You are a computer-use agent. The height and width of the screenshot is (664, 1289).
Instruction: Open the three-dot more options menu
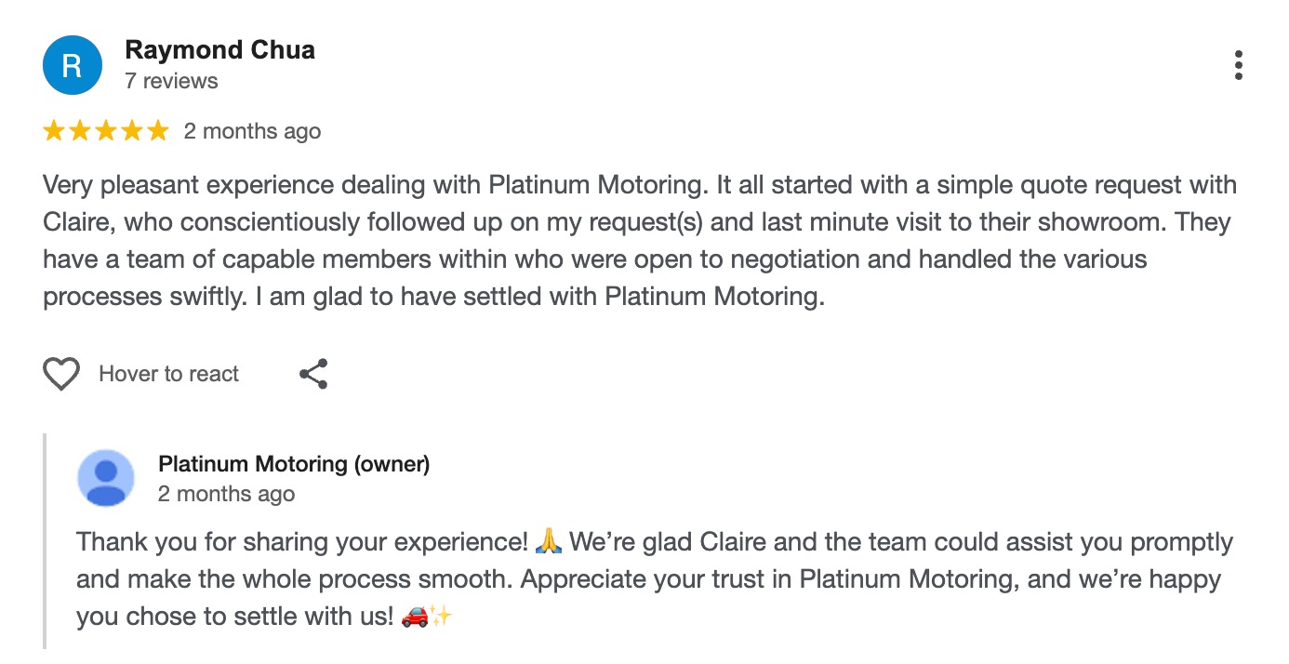[x=1238, y=66]
